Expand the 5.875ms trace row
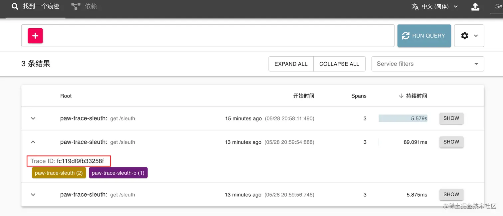503x216 pixels. tap(33, 195)
